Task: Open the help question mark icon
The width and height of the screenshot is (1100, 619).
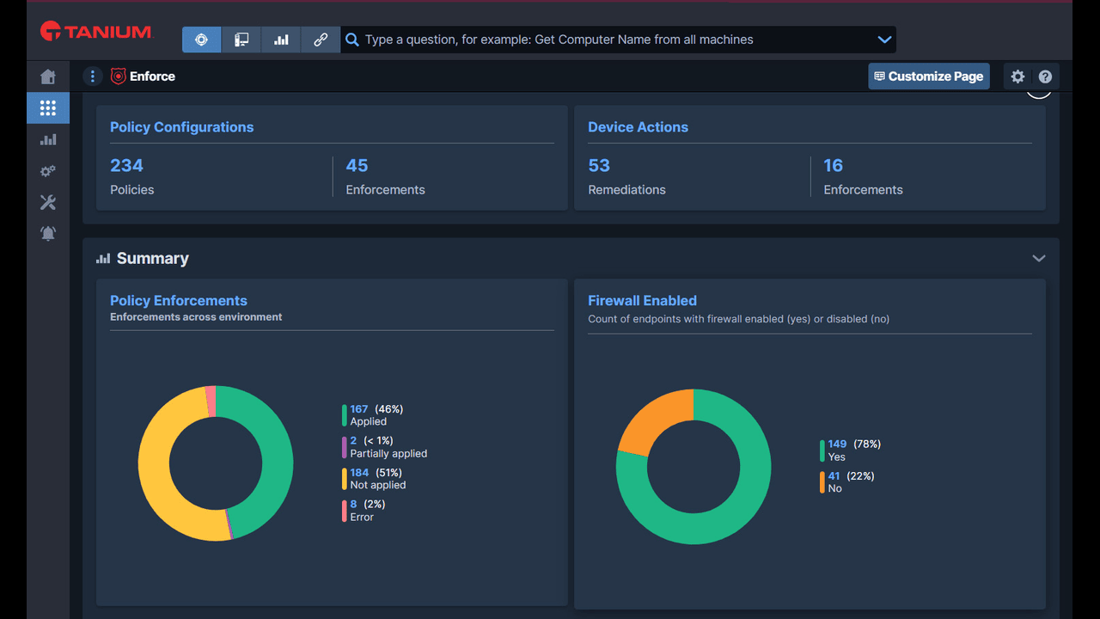Action: tap(1045, 77)
